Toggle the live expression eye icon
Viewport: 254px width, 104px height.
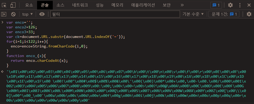[42, 14]
